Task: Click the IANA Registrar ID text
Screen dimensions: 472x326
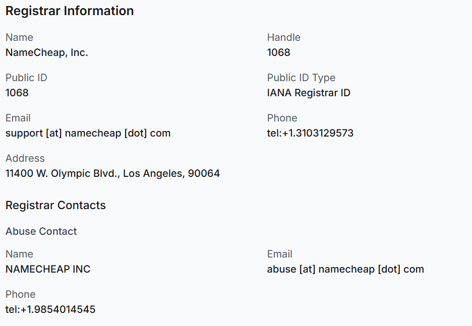Action: tap(309, 93)
